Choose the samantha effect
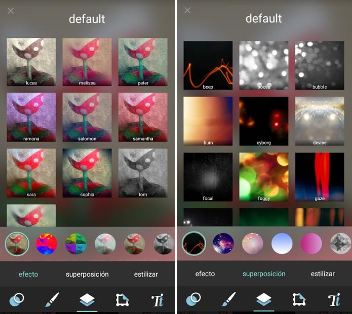Image resolution: width=352 pixels, height=314 pixels. point(143,117)
